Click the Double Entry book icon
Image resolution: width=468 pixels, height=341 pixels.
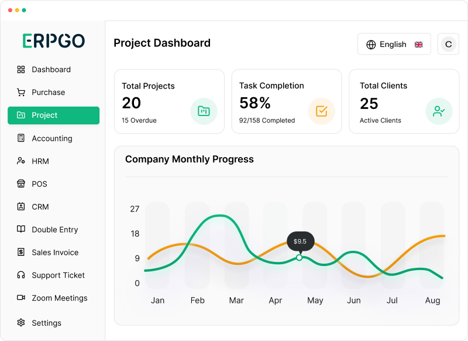pyautogui.click(x=21, y=229)
